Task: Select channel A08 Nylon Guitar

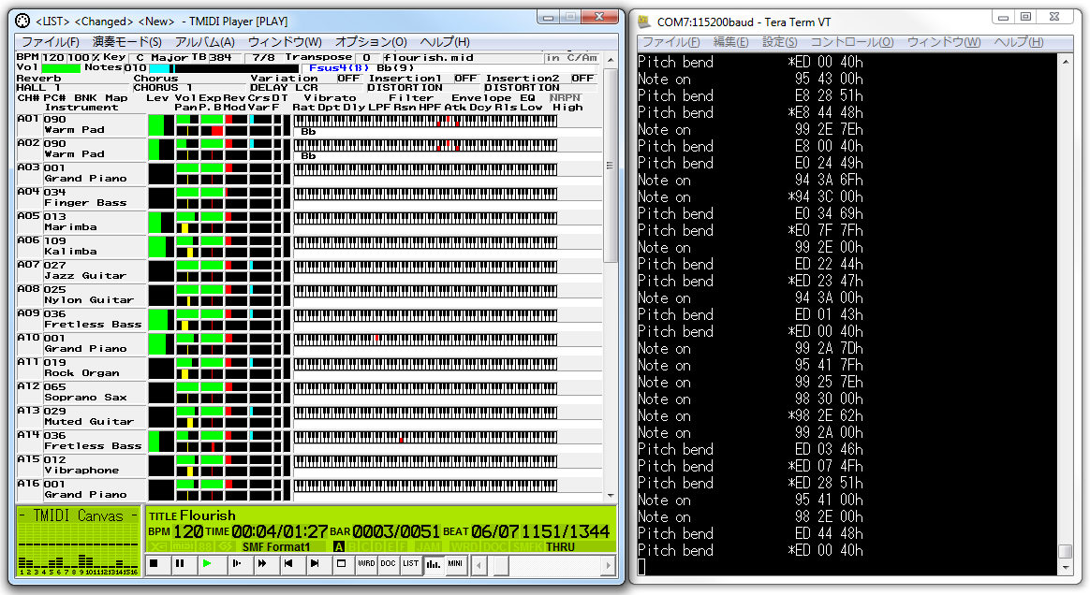Action: click(x=81, y=295)
